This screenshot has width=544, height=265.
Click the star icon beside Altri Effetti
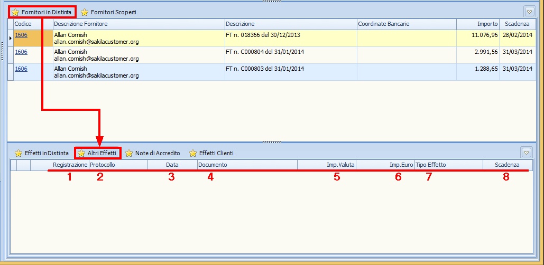pos(81,153)
